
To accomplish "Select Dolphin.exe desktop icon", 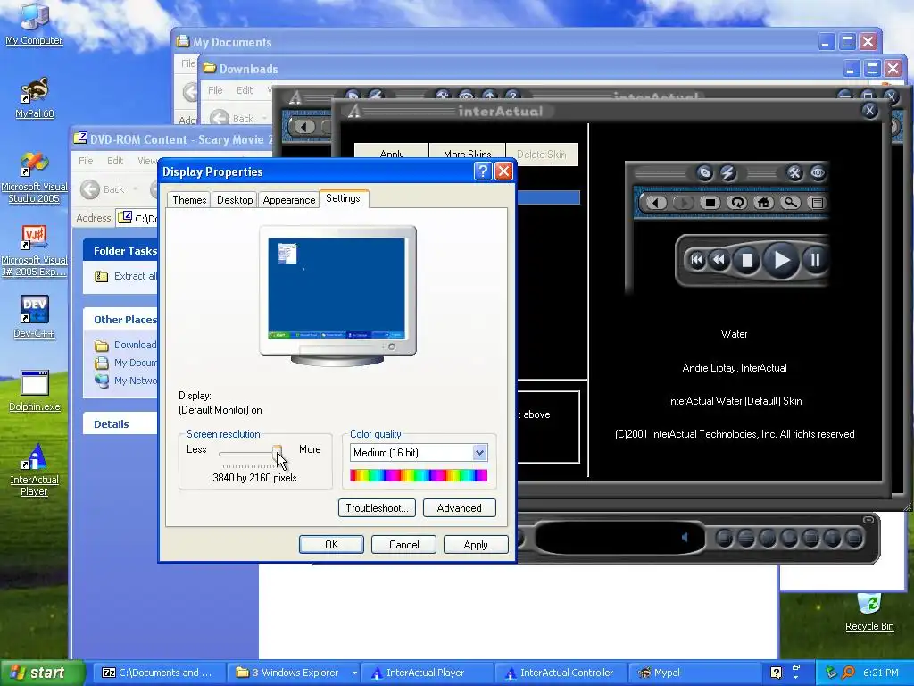I will coord(35,391).
